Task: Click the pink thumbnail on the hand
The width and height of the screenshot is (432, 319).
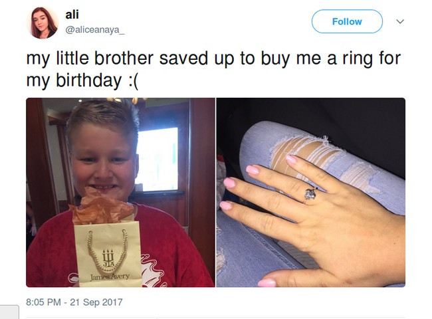Action: 267,282
